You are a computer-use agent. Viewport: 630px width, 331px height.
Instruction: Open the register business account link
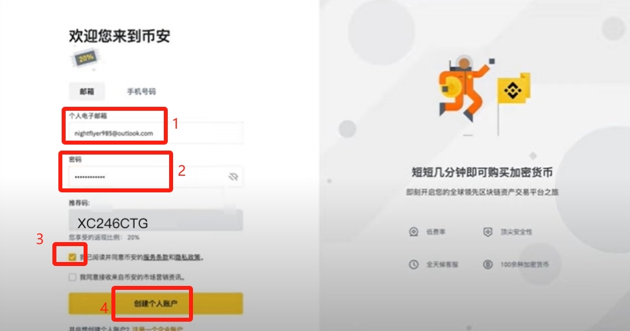coord(158,328)
